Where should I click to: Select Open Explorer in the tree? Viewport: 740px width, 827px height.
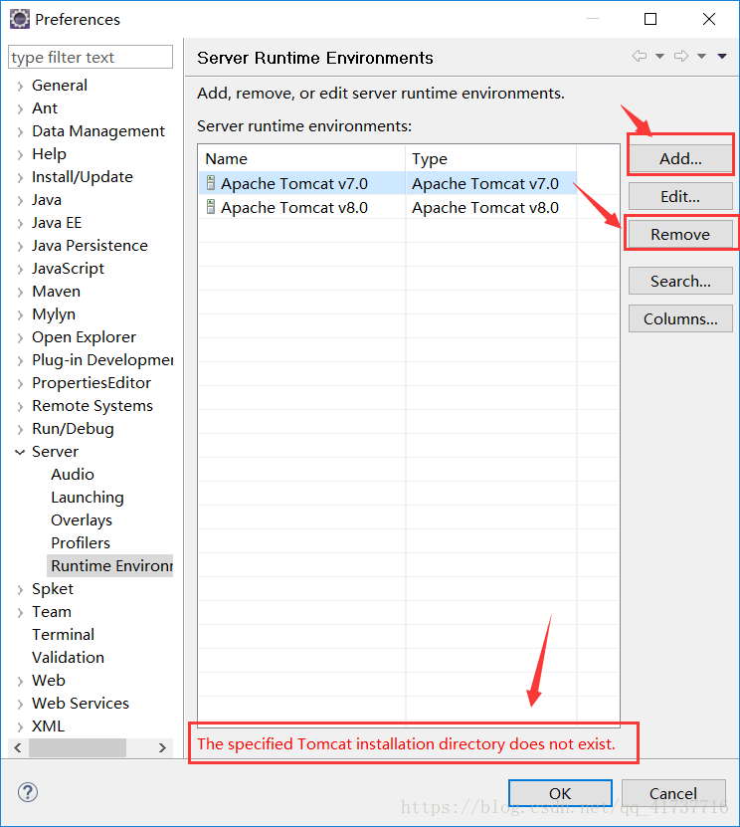click(84, 337)
